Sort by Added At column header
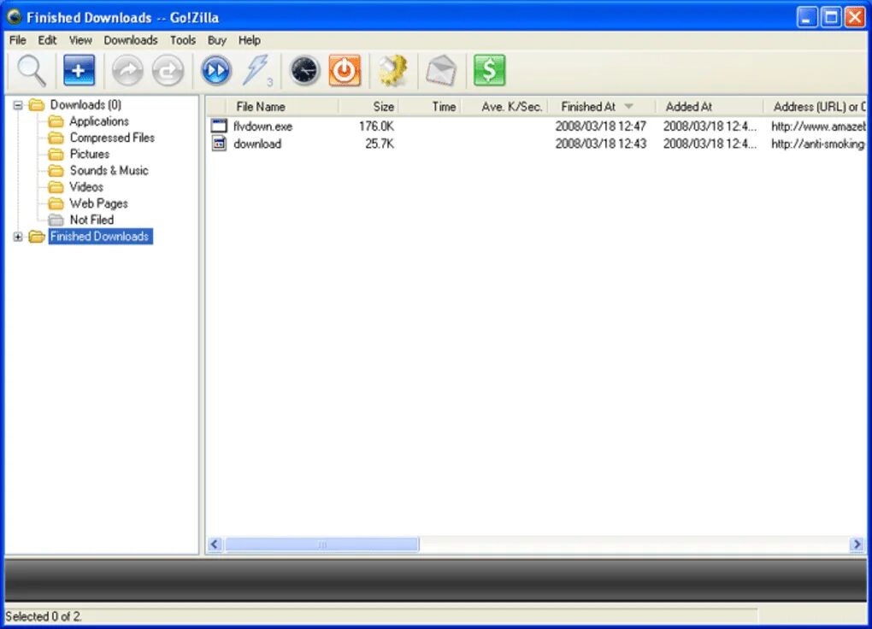The image size is (872, 629). 710,106
